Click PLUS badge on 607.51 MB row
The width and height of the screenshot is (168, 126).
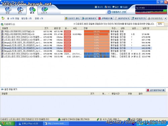pos(67,32)
